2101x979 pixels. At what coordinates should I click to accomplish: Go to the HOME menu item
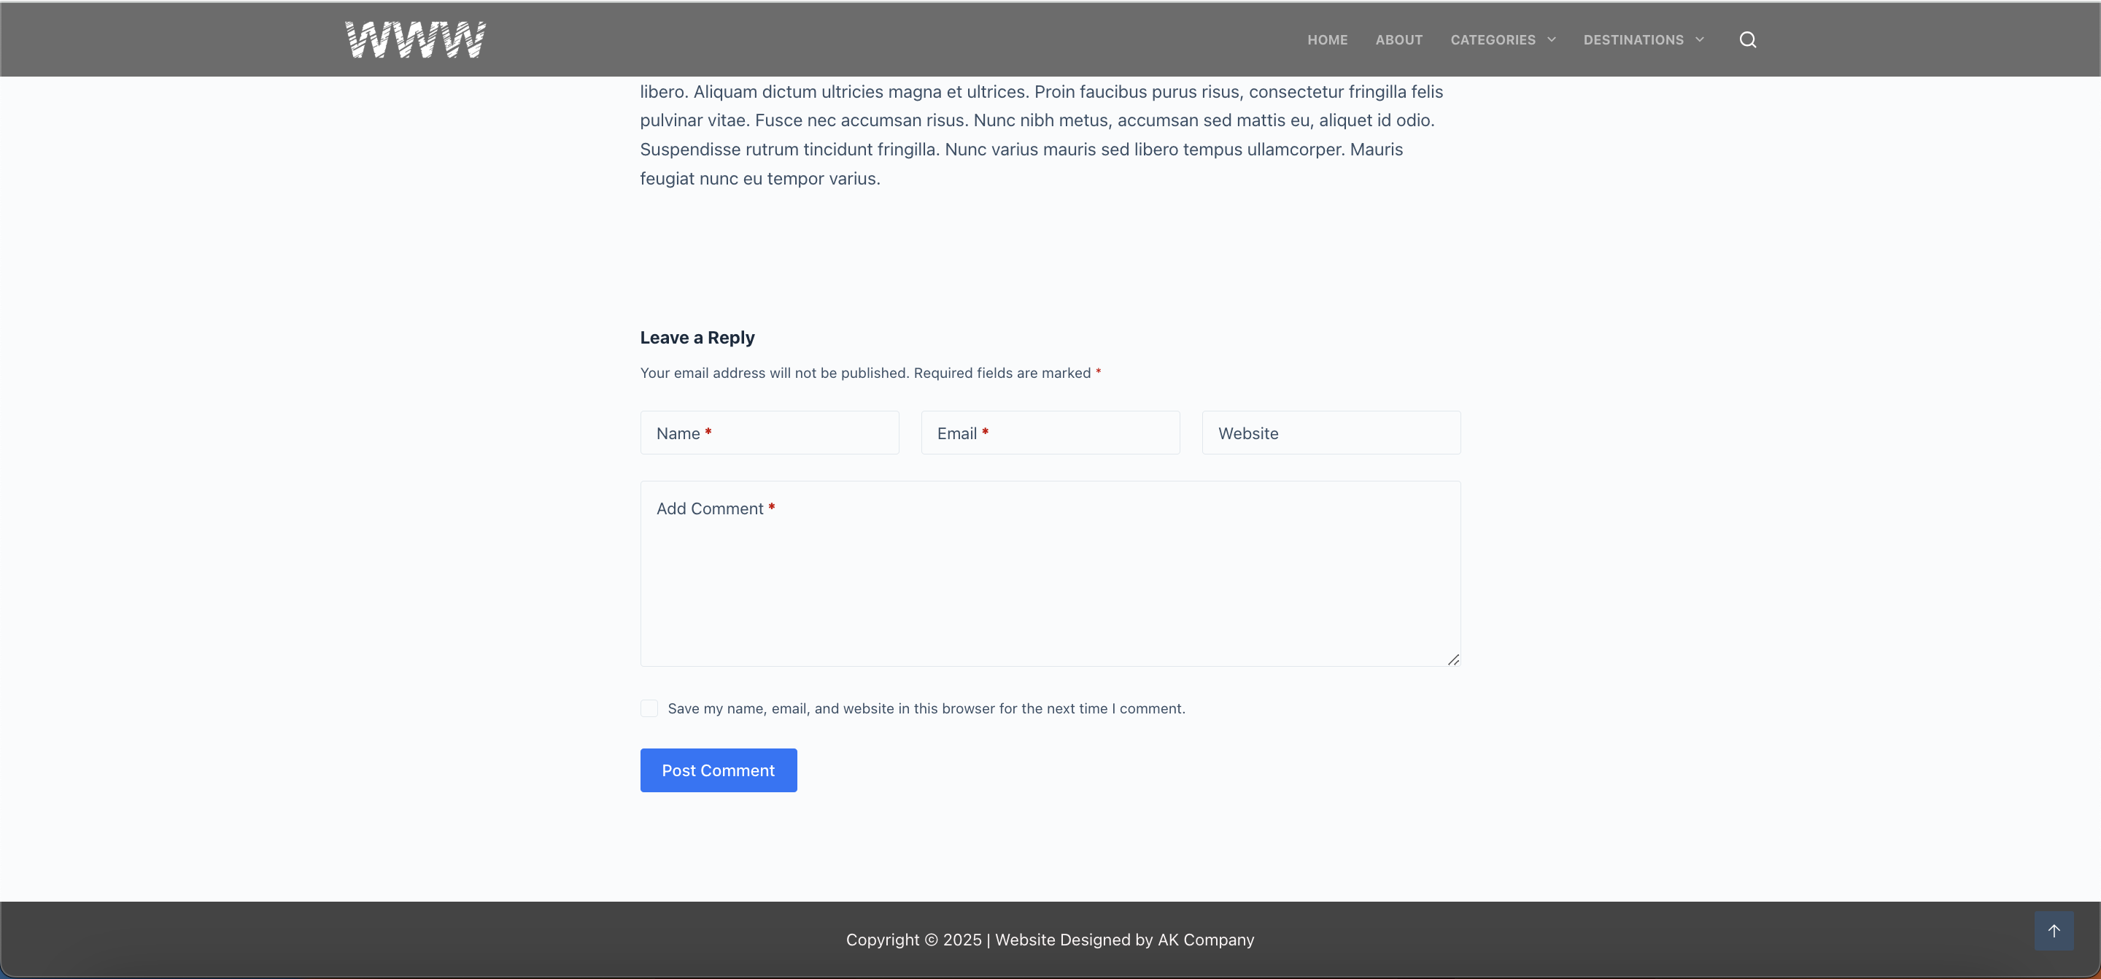pyautogui.click(x=1327, y=40)
